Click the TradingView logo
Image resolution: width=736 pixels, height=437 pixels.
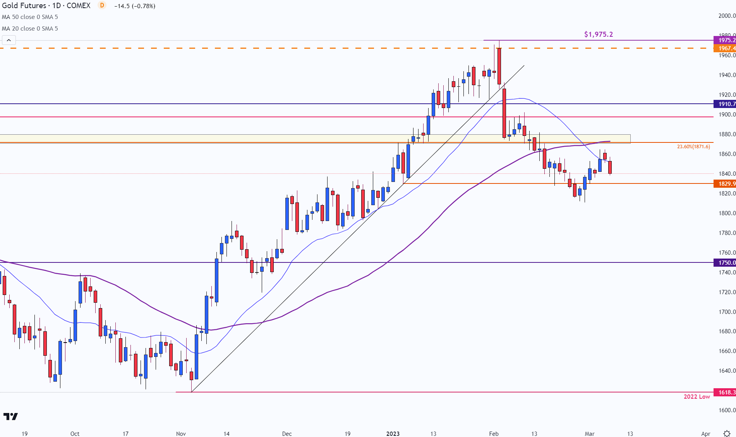point(11,416)
